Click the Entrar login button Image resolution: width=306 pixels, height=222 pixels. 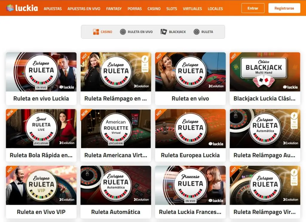tap(253, 8)
